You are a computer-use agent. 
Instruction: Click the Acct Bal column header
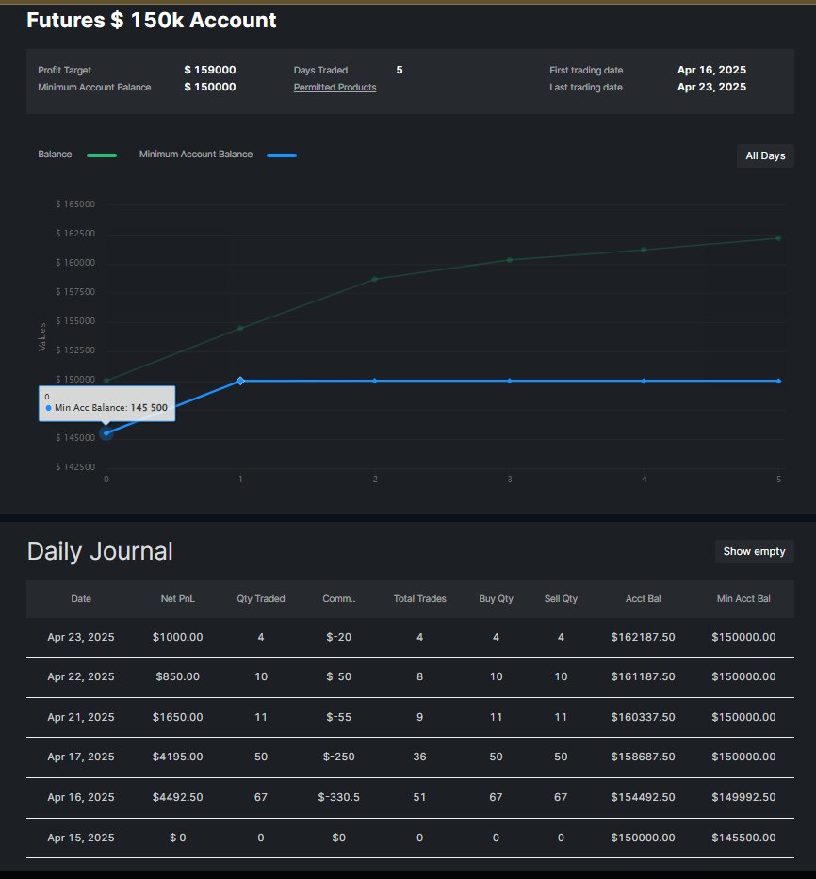coord(644,598)
